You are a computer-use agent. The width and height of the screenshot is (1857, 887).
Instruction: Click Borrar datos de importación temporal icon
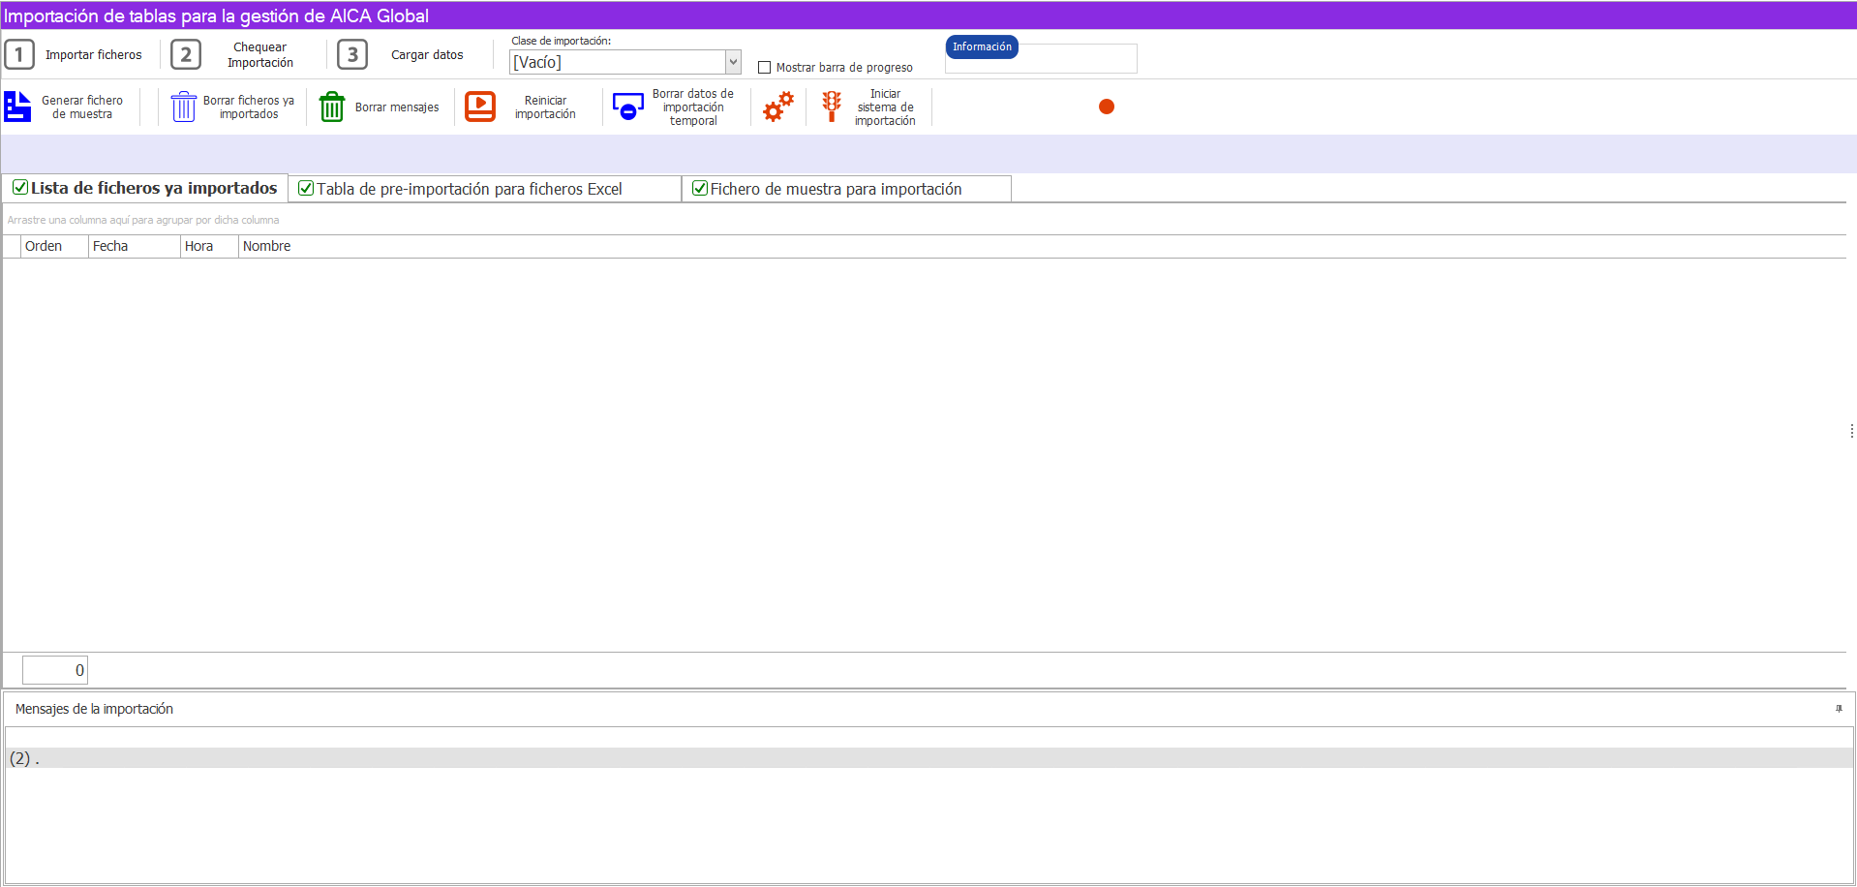click(x=628, y=107)
